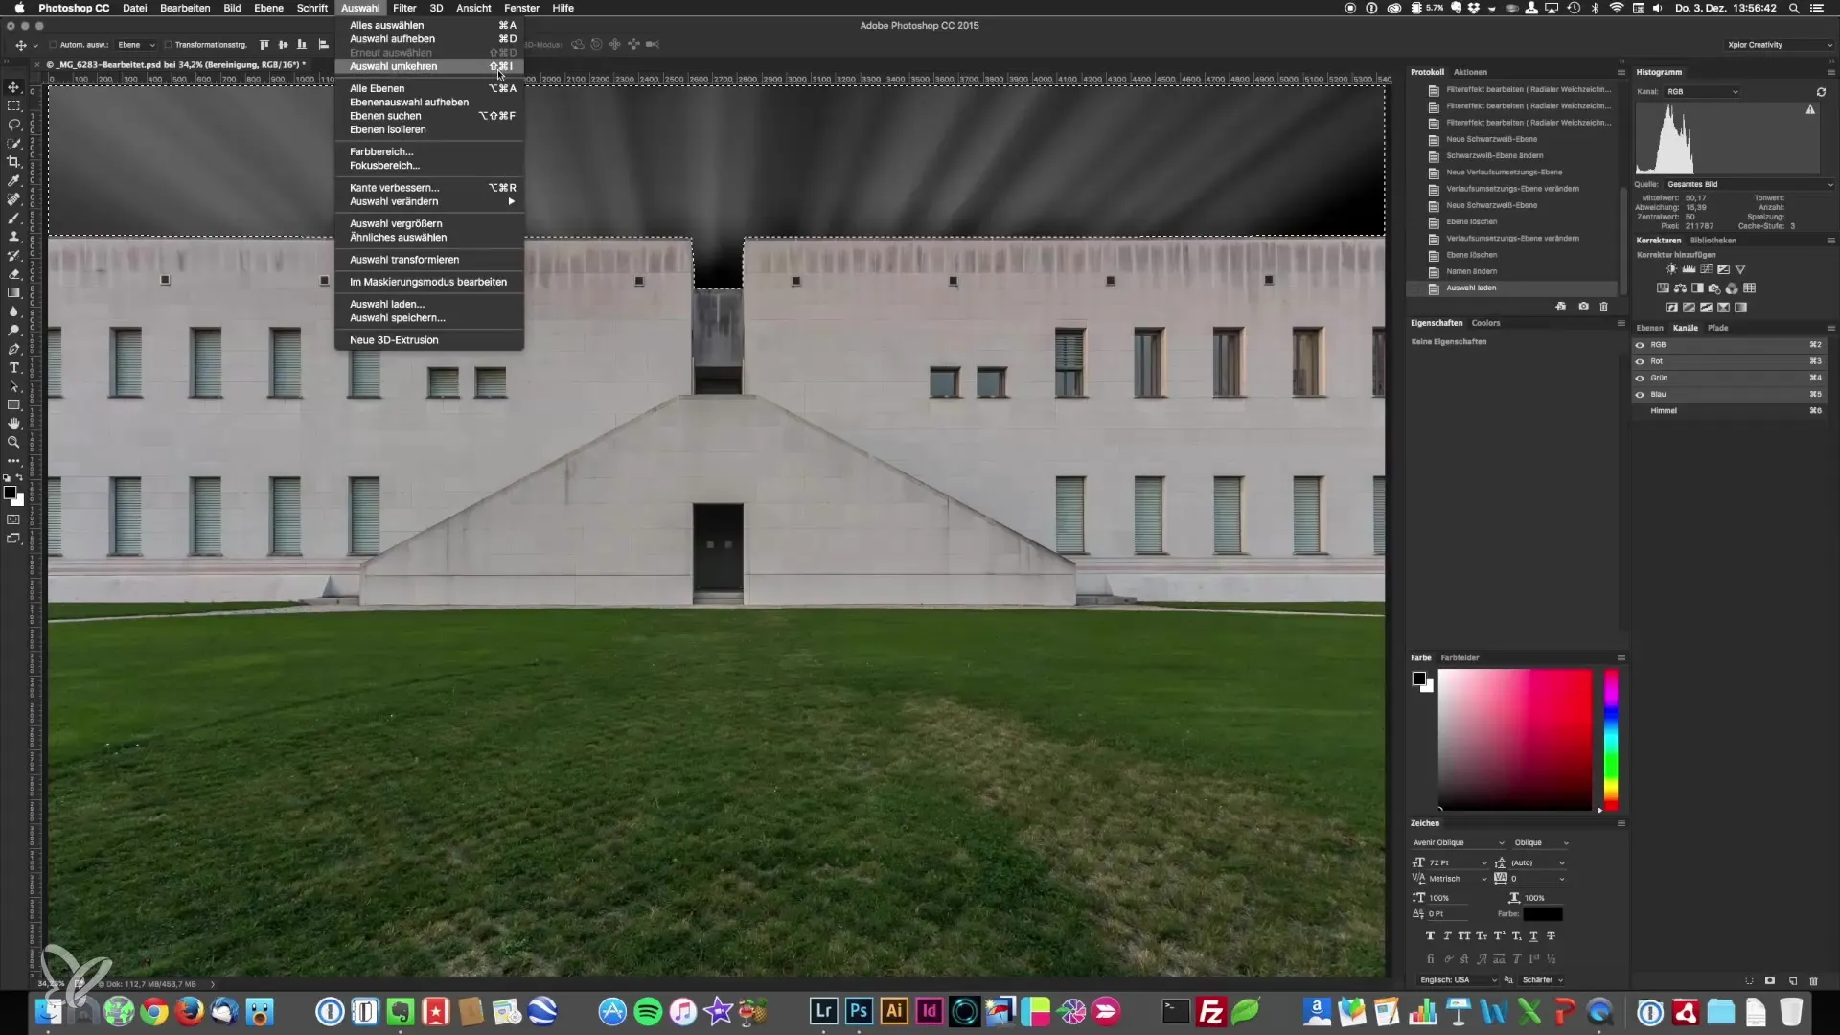Open the Englisch: USA language dropdown
This screenshot has width=1840, height=1035.
pos(1456,980)
